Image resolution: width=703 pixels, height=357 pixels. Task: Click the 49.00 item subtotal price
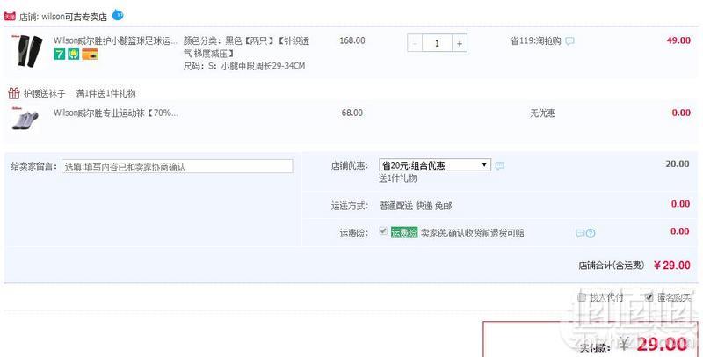click(678, 40)
